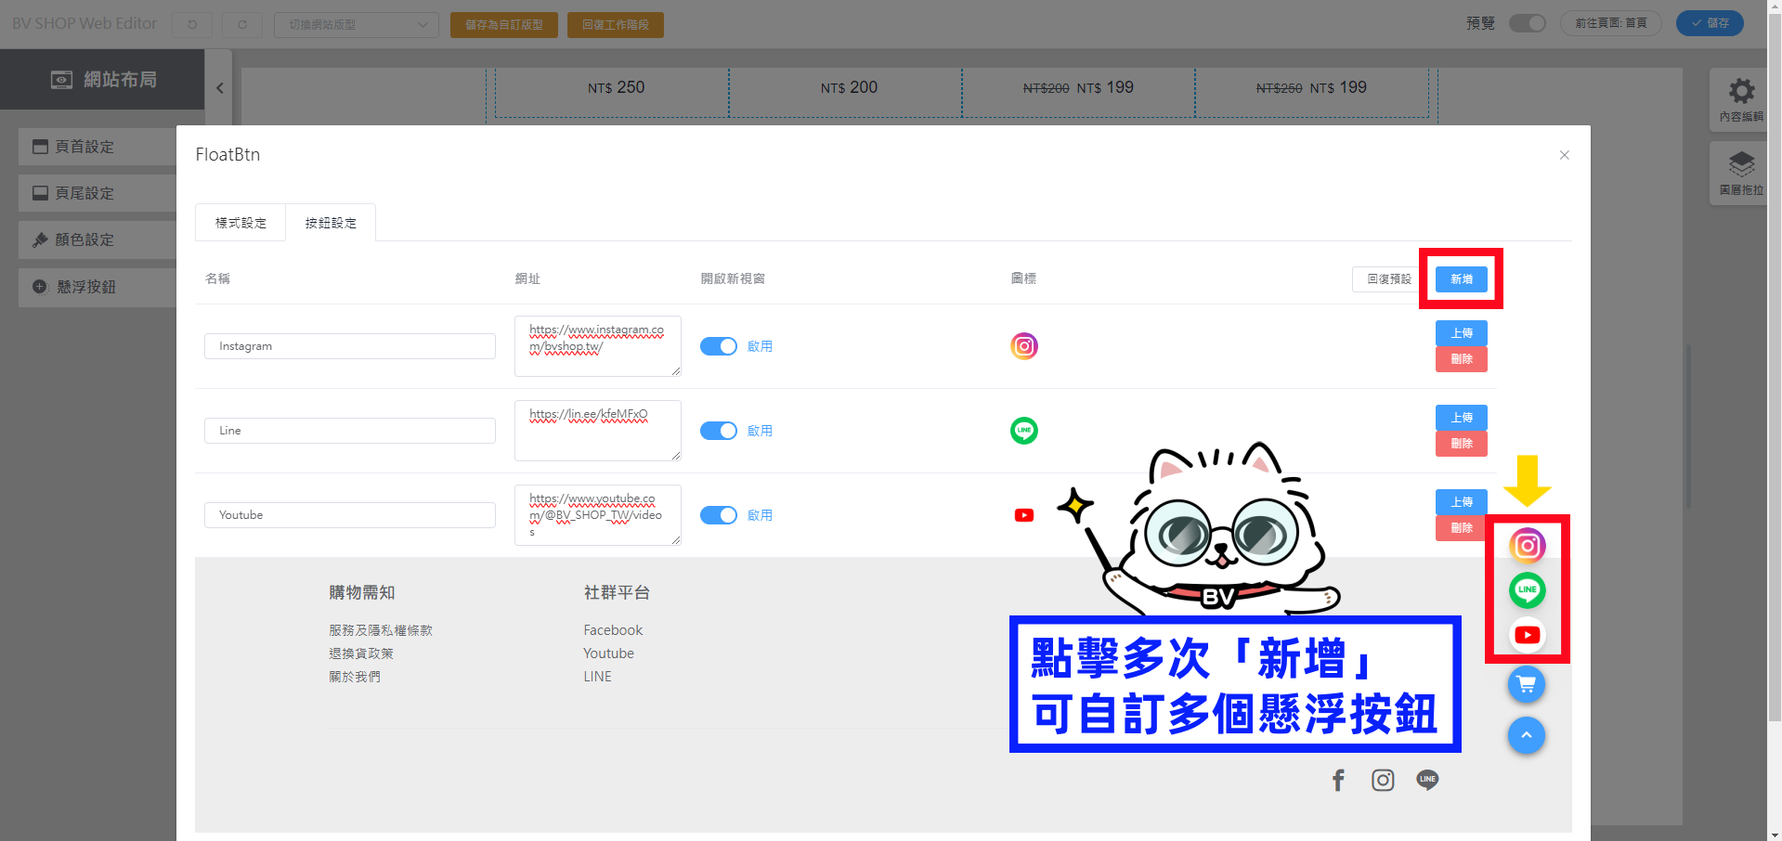Click the Youtube URL text area
The width and height of the screenshot is (1782, 841).
click(598, 515)
